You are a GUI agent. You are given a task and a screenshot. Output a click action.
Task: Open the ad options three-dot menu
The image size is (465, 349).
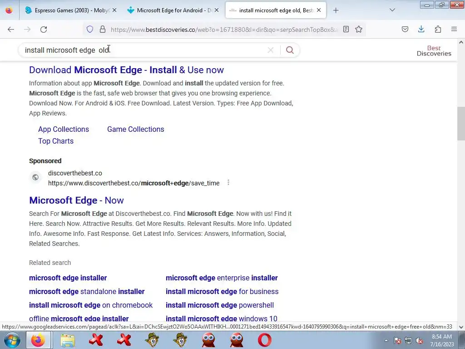point(228,182)
